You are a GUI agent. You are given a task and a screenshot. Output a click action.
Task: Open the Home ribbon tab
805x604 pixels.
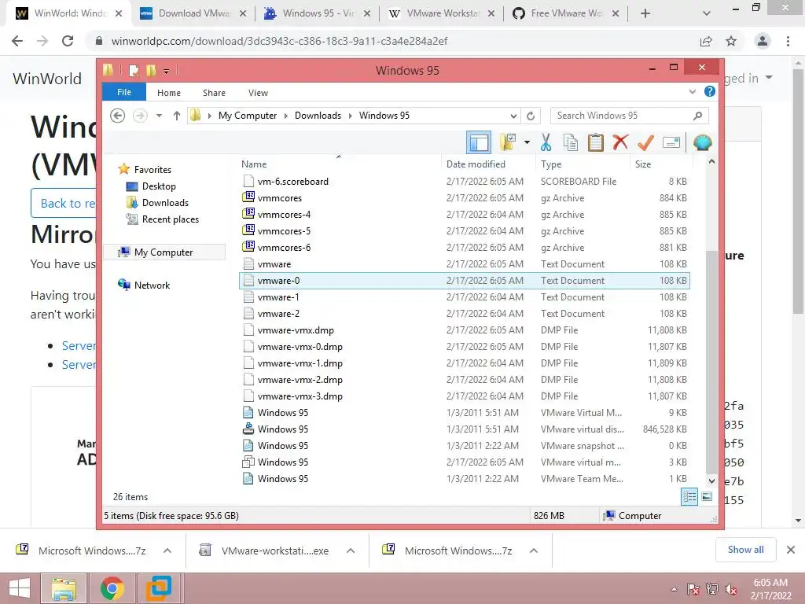point(169,93)
